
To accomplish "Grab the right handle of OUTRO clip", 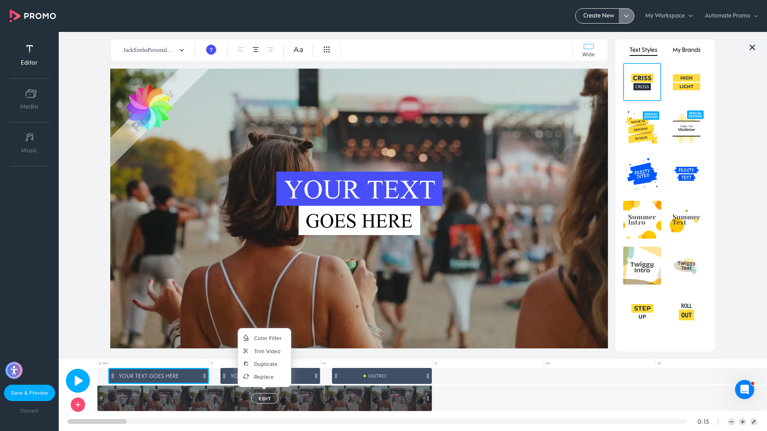I will (x=428, y=376).
